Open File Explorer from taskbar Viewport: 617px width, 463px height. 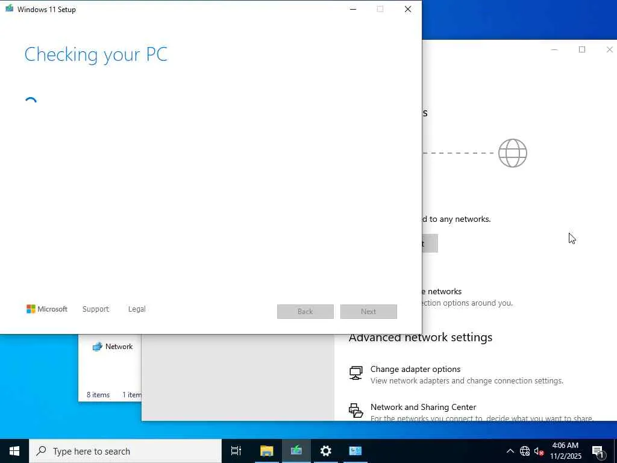pyautogui.click(x=266, y=451)
